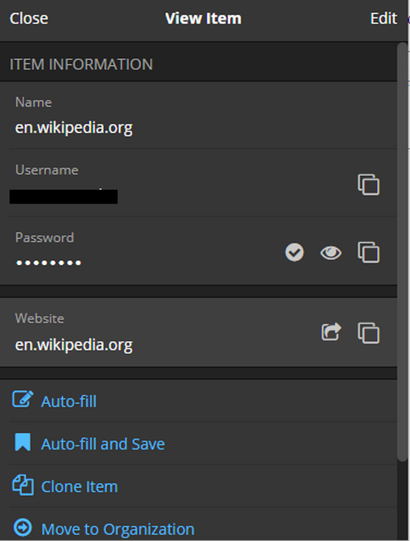Image resolution: width=410 pixels, height=541 pixels.
Task: Launch the en.wikipedia.org website
Action: (x=331, y=332)
